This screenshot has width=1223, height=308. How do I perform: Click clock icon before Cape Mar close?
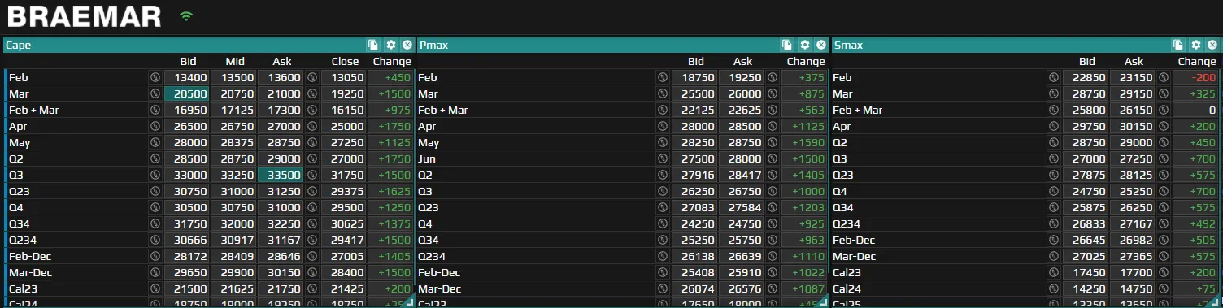(x=312, y=93)
